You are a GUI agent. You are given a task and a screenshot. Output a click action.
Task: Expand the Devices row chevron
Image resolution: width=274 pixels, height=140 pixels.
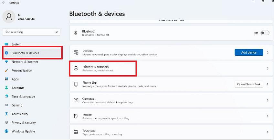point(268,52)
